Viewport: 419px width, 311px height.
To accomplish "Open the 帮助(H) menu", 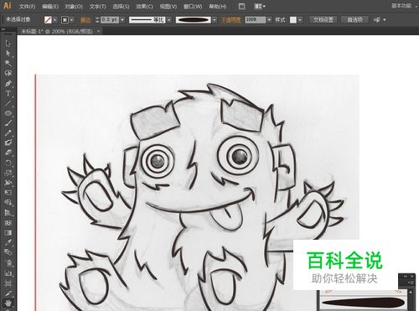I will tap(218, 6).
